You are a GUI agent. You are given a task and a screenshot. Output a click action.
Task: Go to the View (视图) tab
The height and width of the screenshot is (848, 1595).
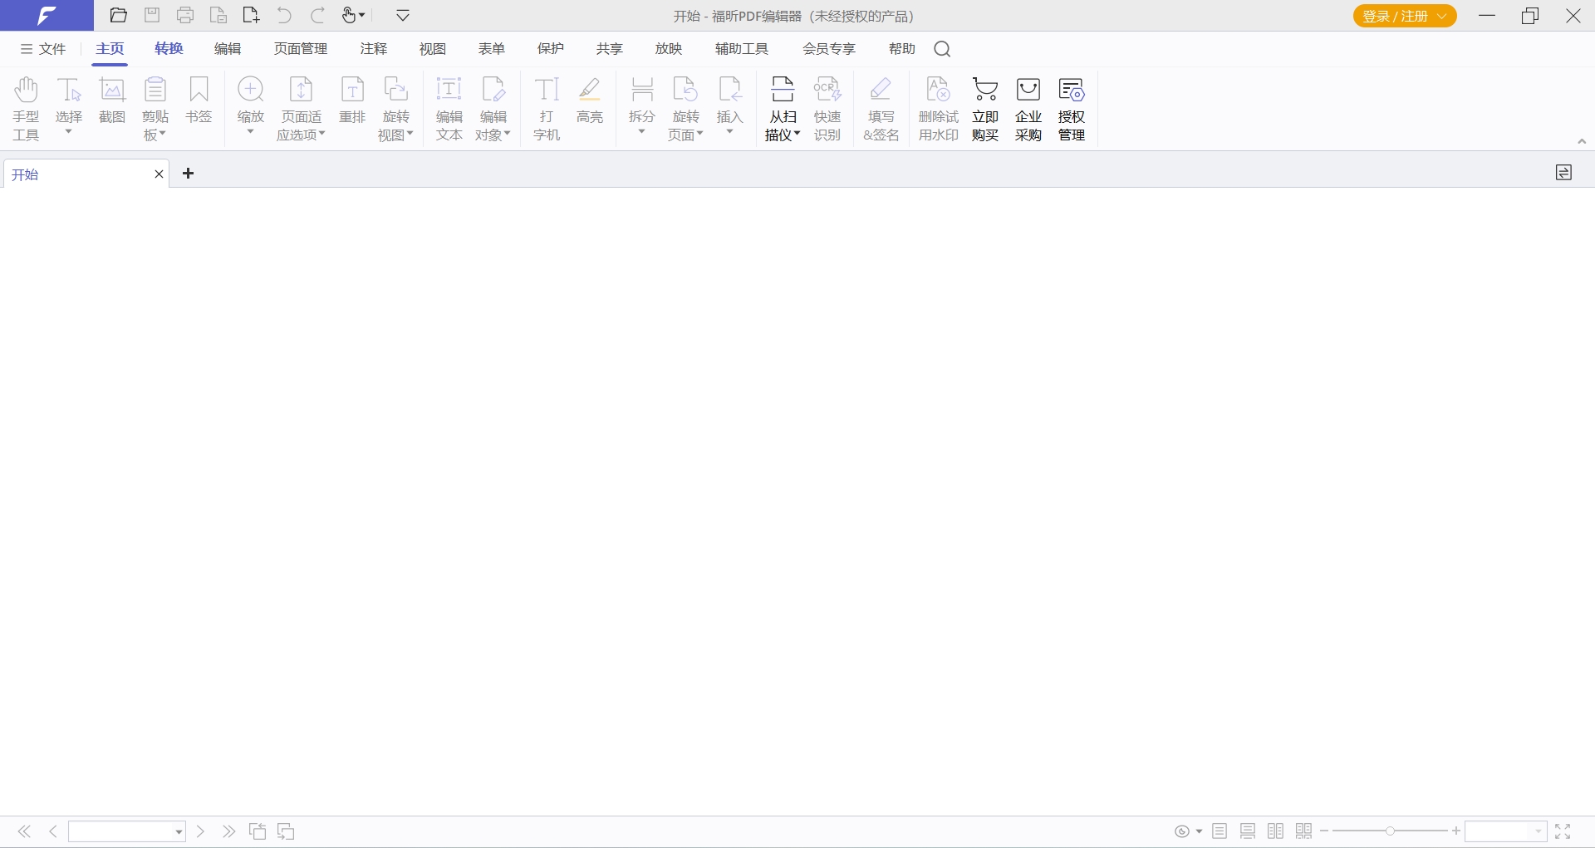[x=433, y=49]
